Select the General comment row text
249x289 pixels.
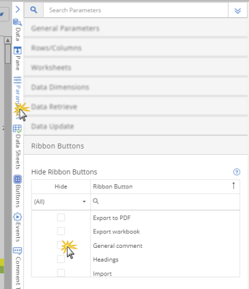click(117, 246)
